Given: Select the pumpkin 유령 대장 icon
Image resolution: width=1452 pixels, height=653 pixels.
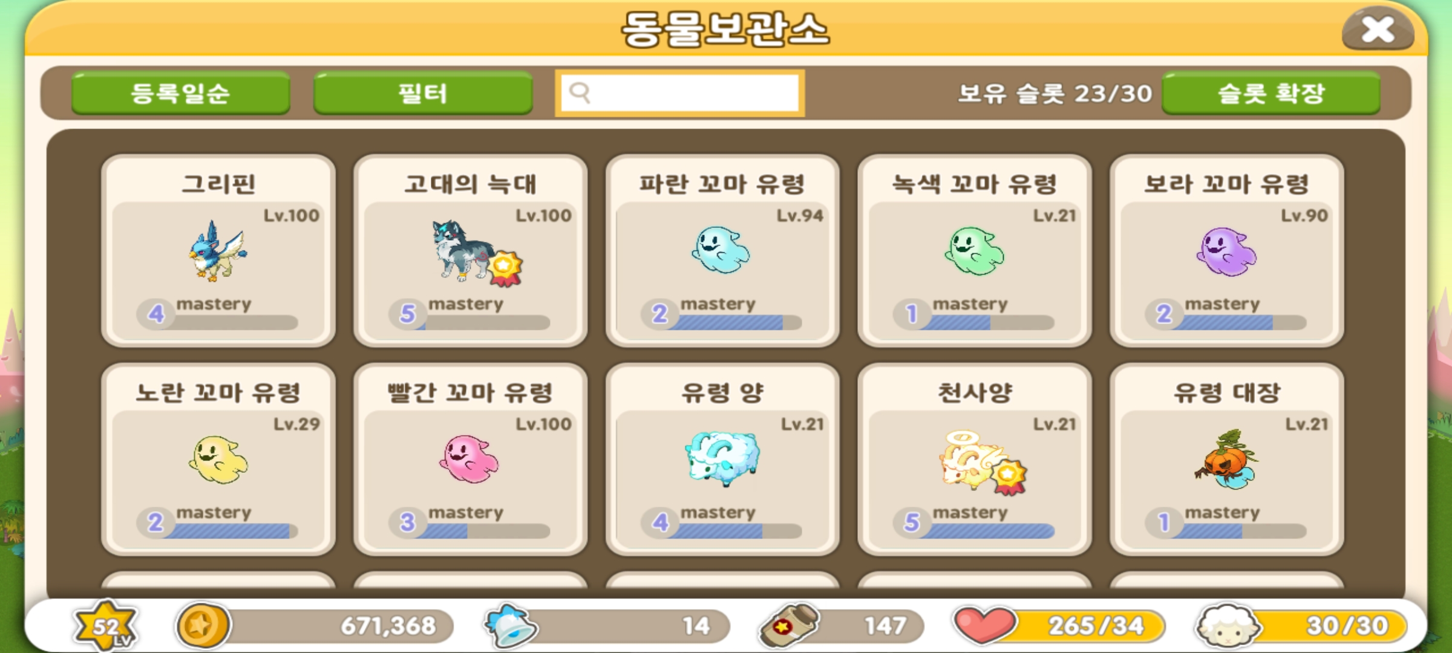Looking at the screenshot, I should 1226,459.
